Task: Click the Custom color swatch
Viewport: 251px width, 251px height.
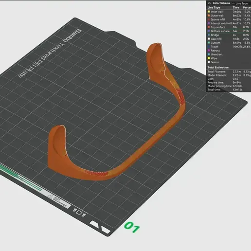Action: coord(209,43)
